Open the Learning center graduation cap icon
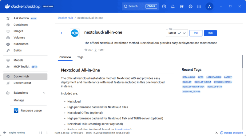Screen dimensions: 246x136 coord(182,6)
